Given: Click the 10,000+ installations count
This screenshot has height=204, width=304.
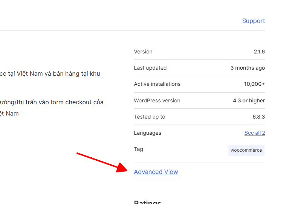Looking at the screenshot, I should coord(254,84).
